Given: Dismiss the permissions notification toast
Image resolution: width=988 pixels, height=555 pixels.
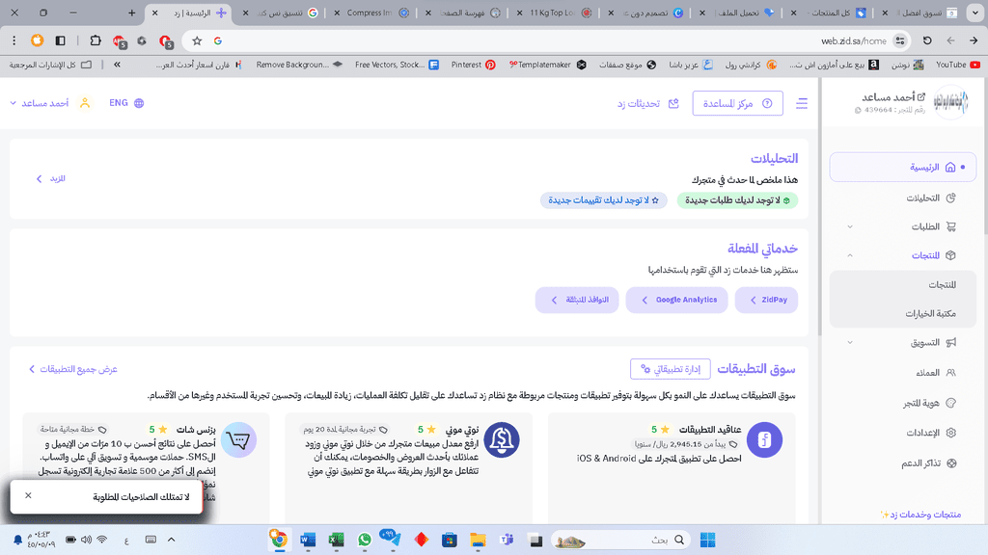Looking at the screenshot, I should [x=28, y=496].
